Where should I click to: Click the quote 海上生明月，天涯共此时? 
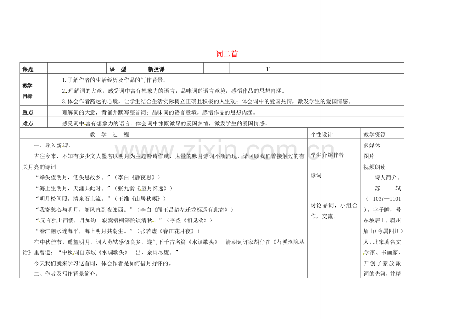[104, 188]
